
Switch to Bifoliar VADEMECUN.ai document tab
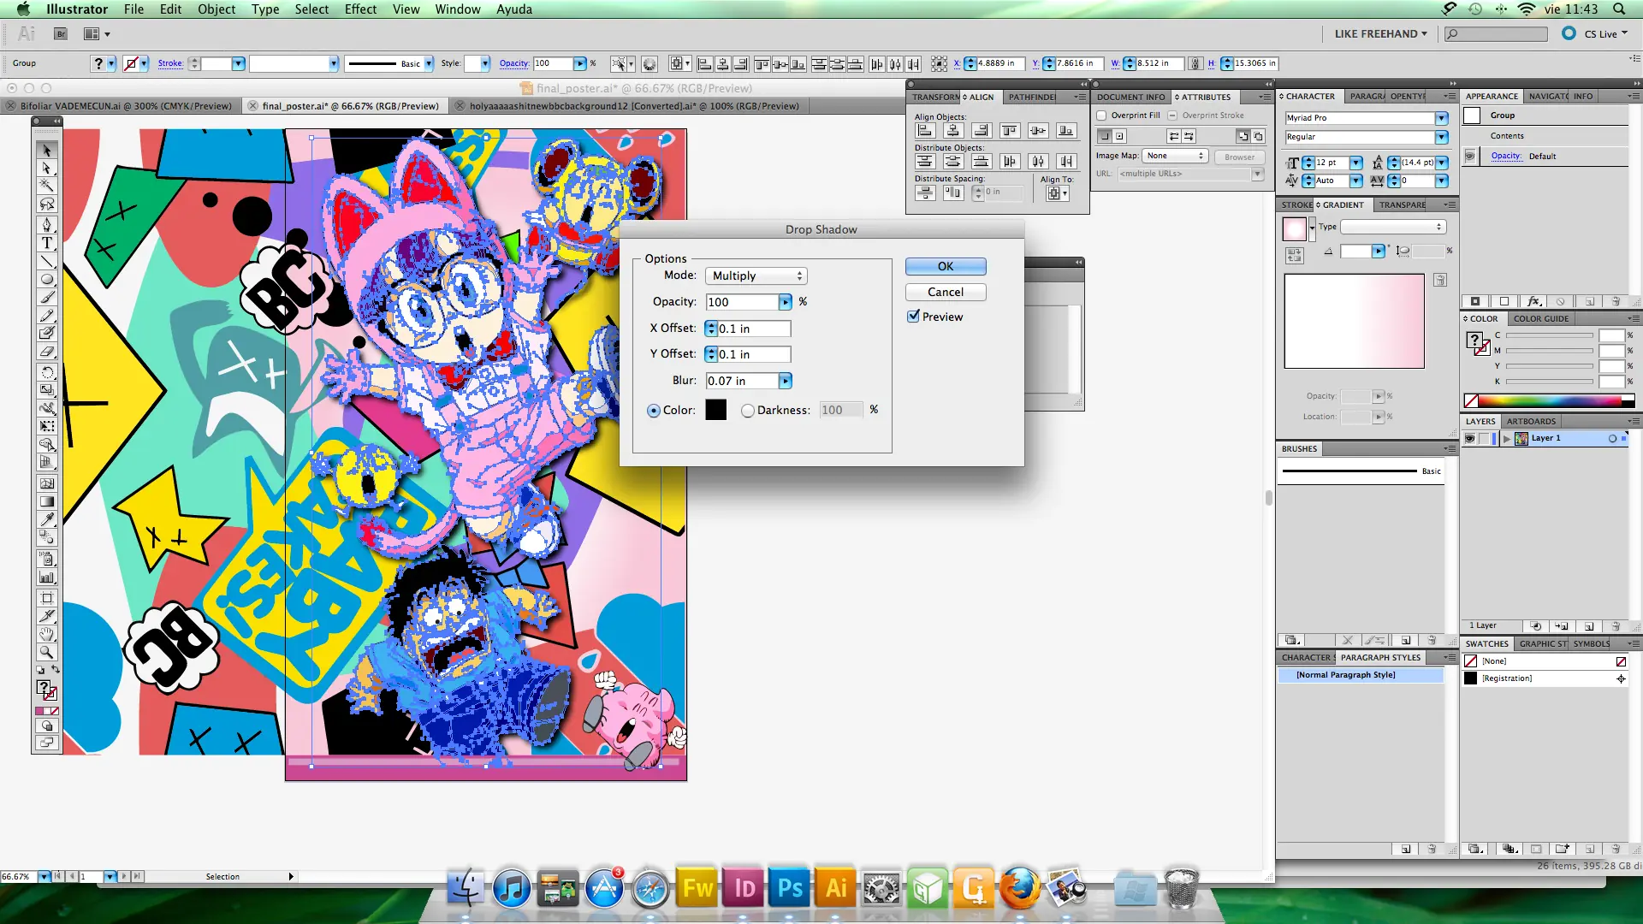click(x=126, y=106)
